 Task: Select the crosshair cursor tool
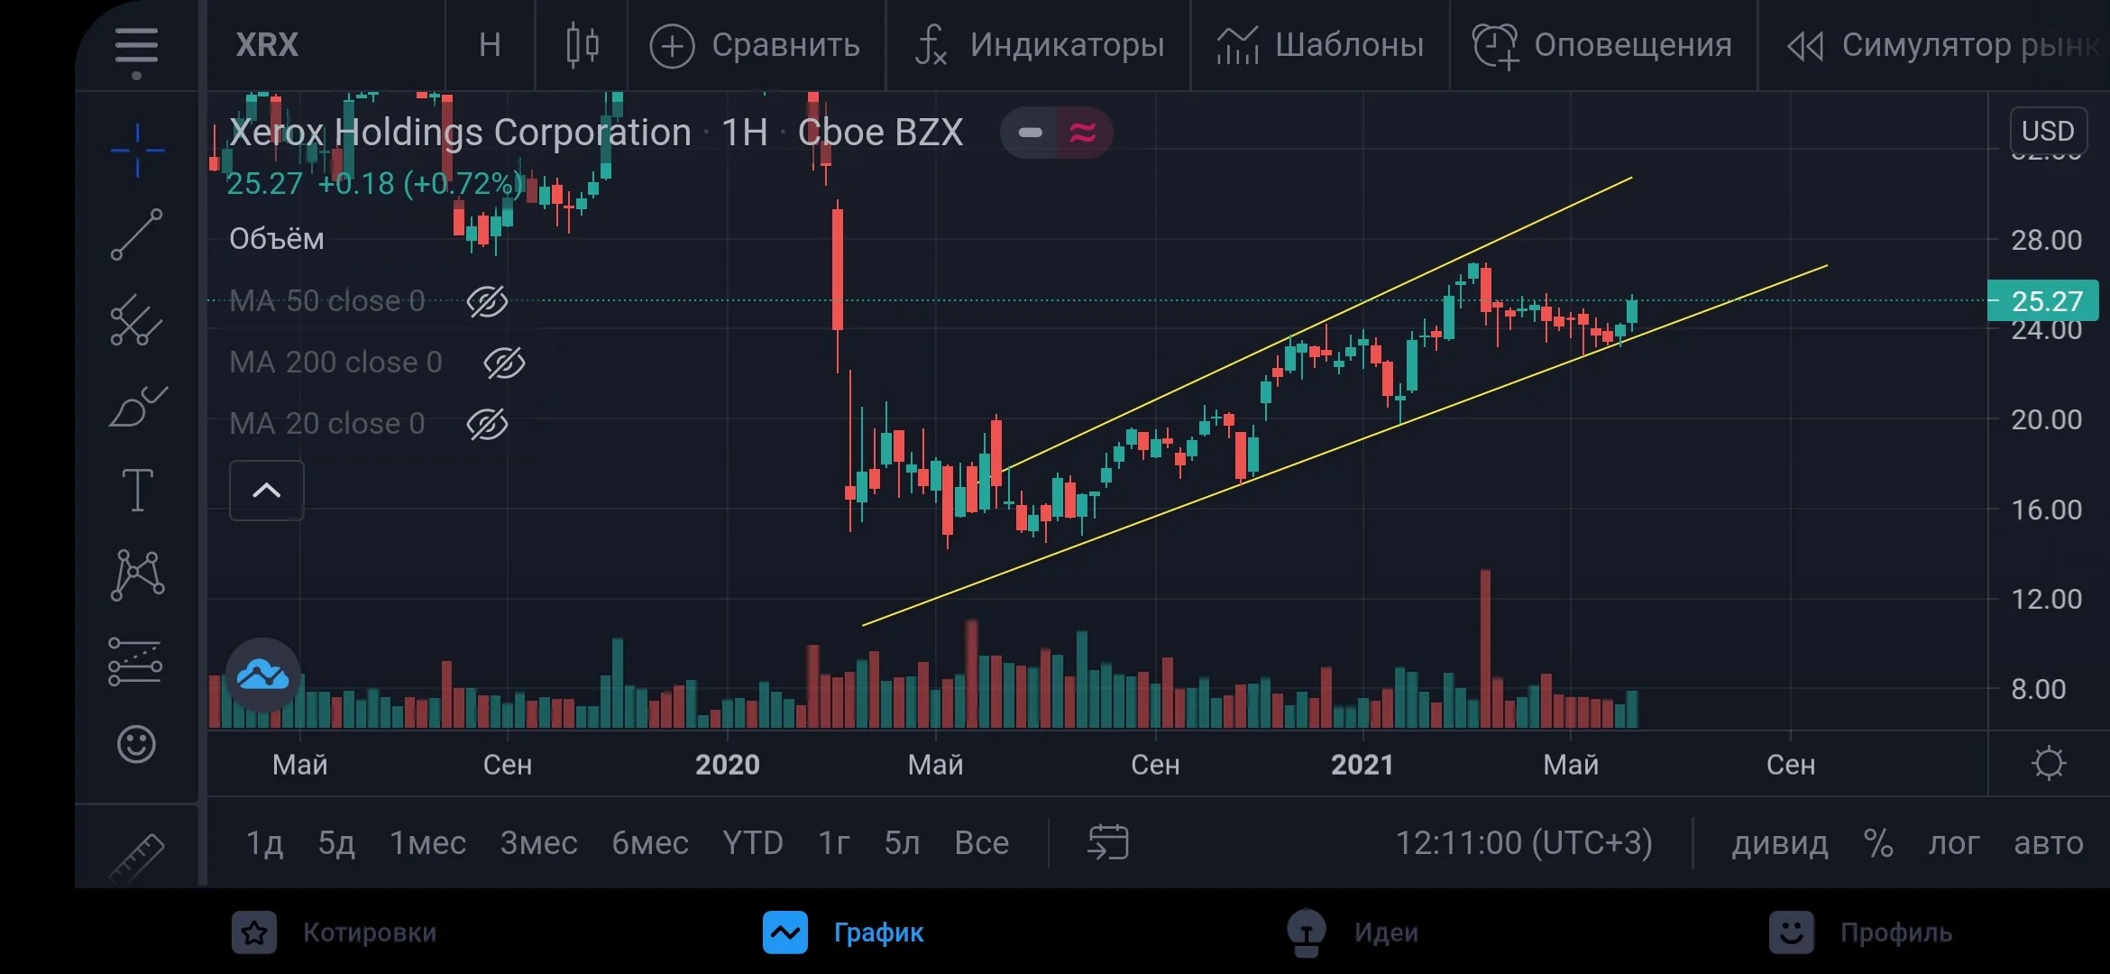pos(137,151)
